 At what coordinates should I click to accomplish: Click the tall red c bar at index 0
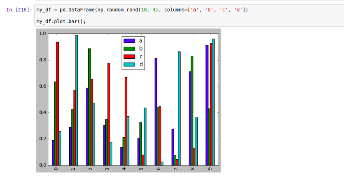(x=58, y=103)
